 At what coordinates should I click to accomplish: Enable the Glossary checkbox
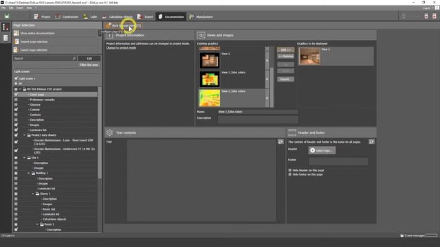[16, 104]
